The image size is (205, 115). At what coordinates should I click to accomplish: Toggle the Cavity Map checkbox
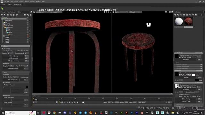tap(179, 95)
